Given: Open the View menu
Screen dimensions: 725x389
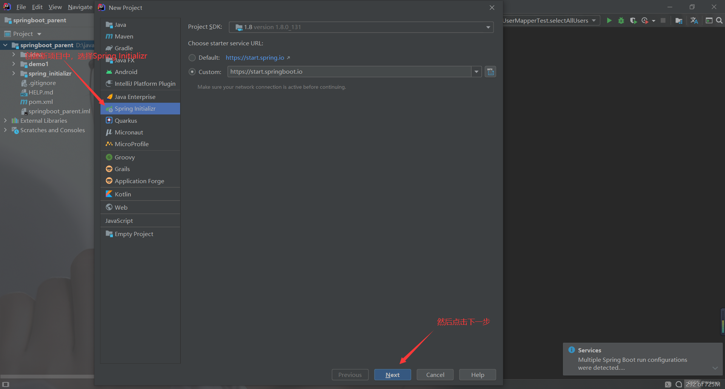Looking at the screenshot, I should pyautogui.click(x=55, y=7).
